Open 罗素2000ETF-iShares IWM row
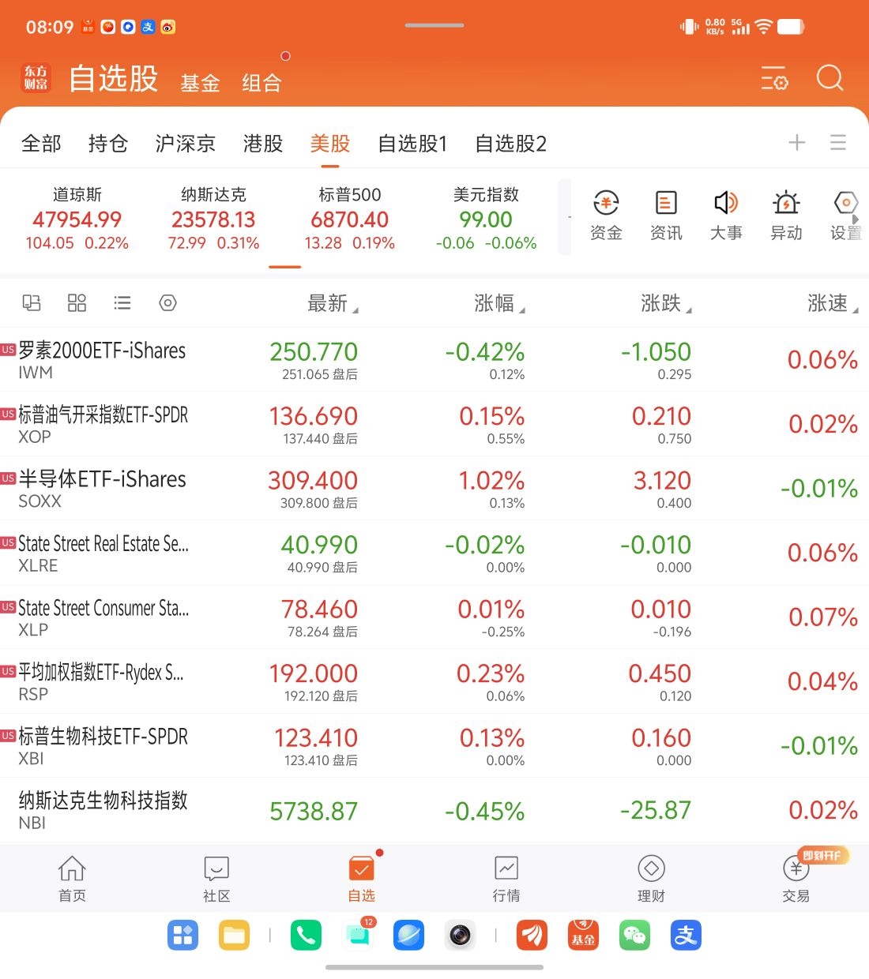 pos(434,360)
